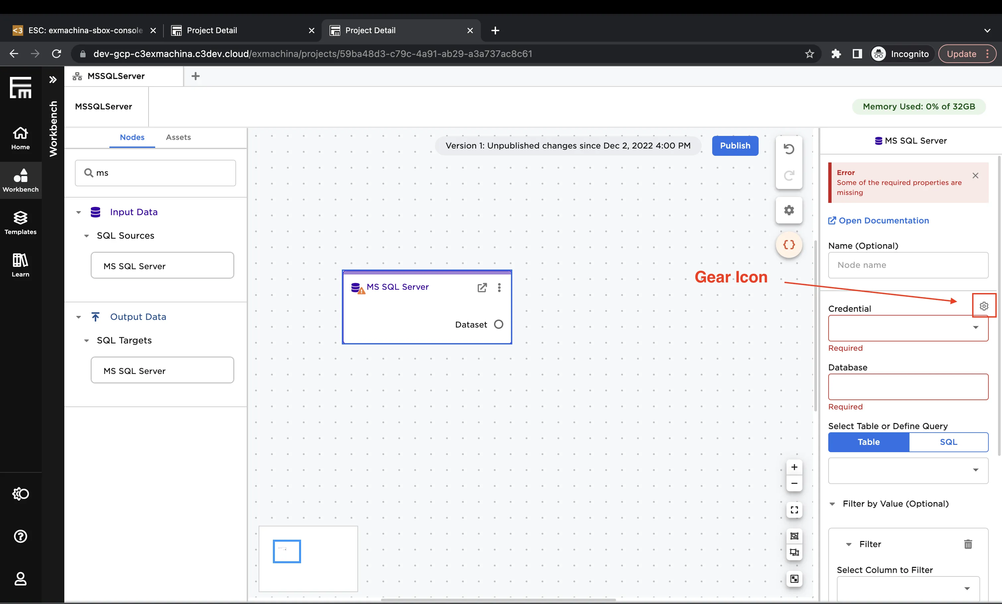Click the Publish button

point(735,146)
